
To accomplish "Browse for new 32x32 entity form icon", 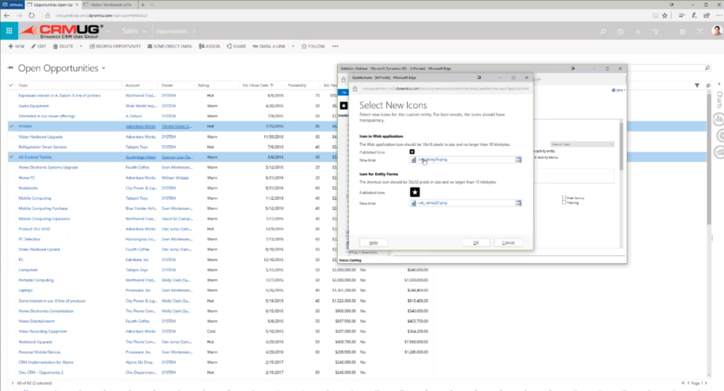I will tap(518, 203).
